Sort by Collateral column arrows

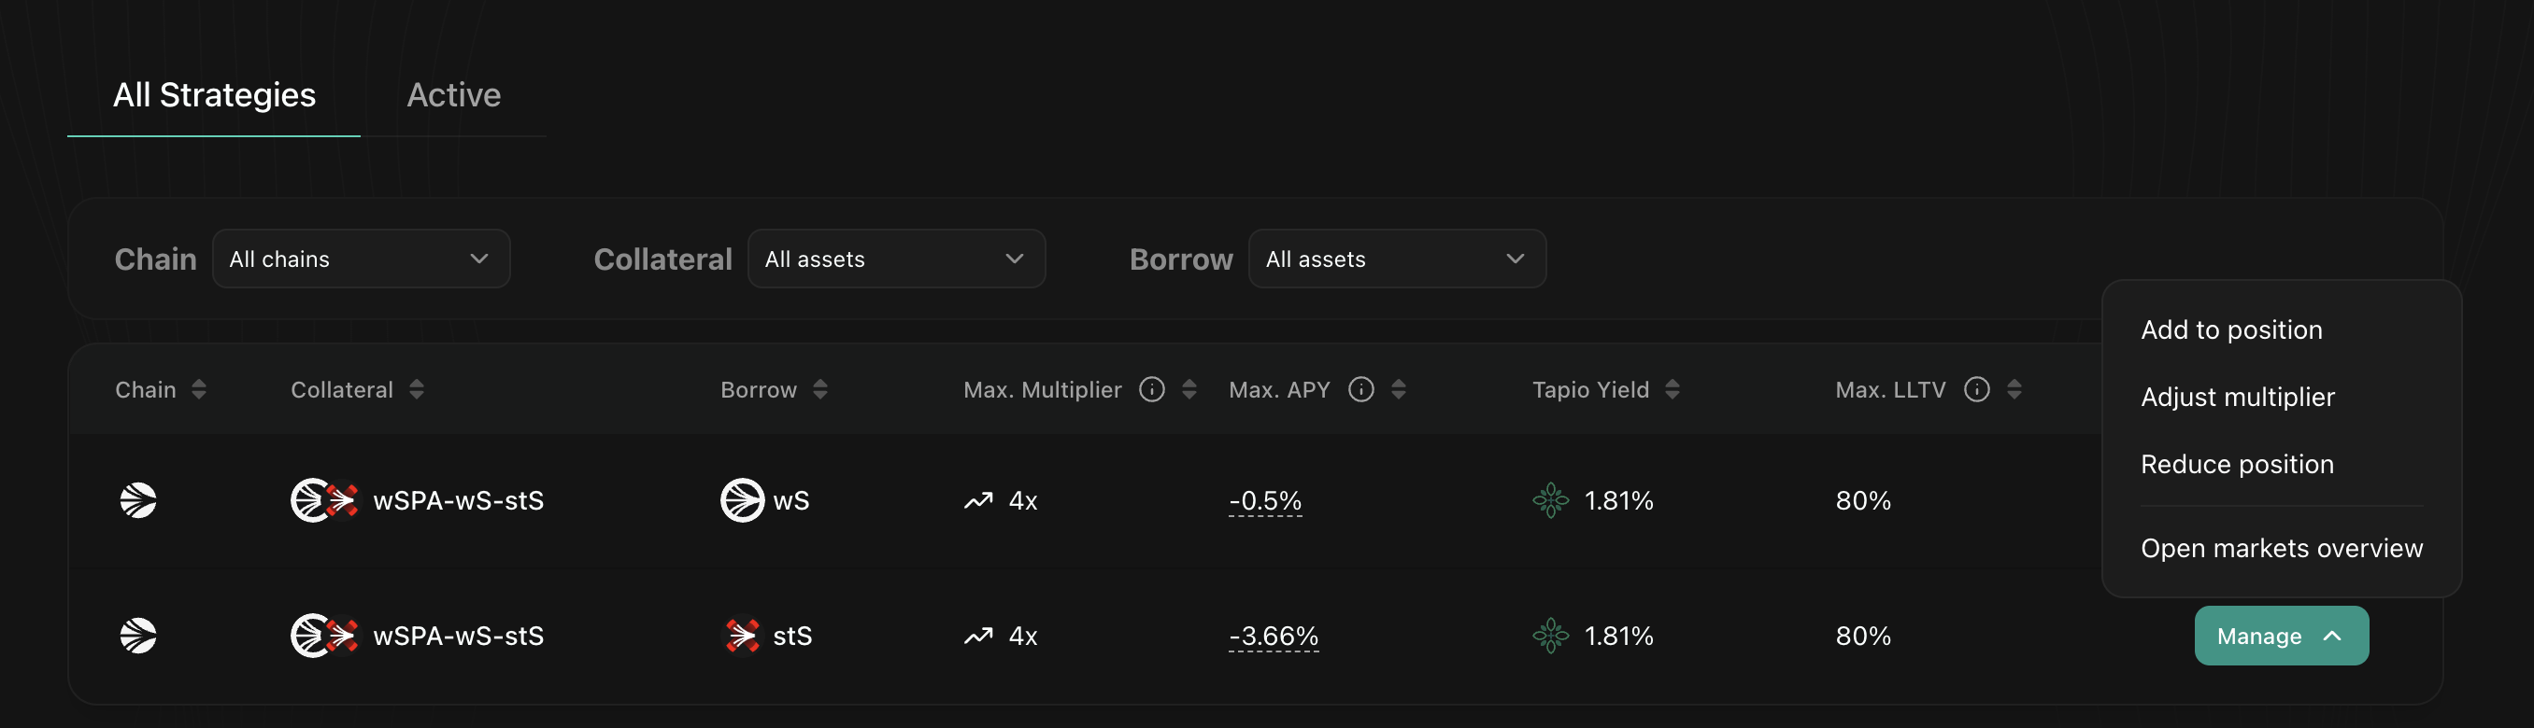417,390
